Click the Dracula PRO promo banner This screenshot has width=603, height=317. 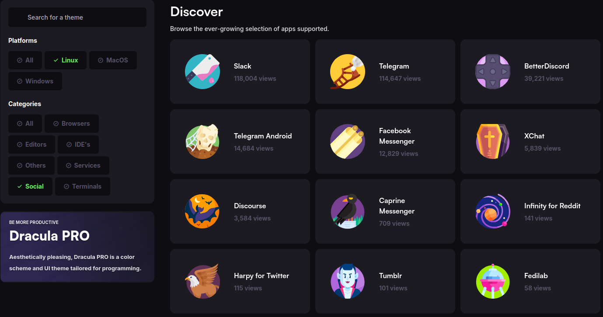77,247
